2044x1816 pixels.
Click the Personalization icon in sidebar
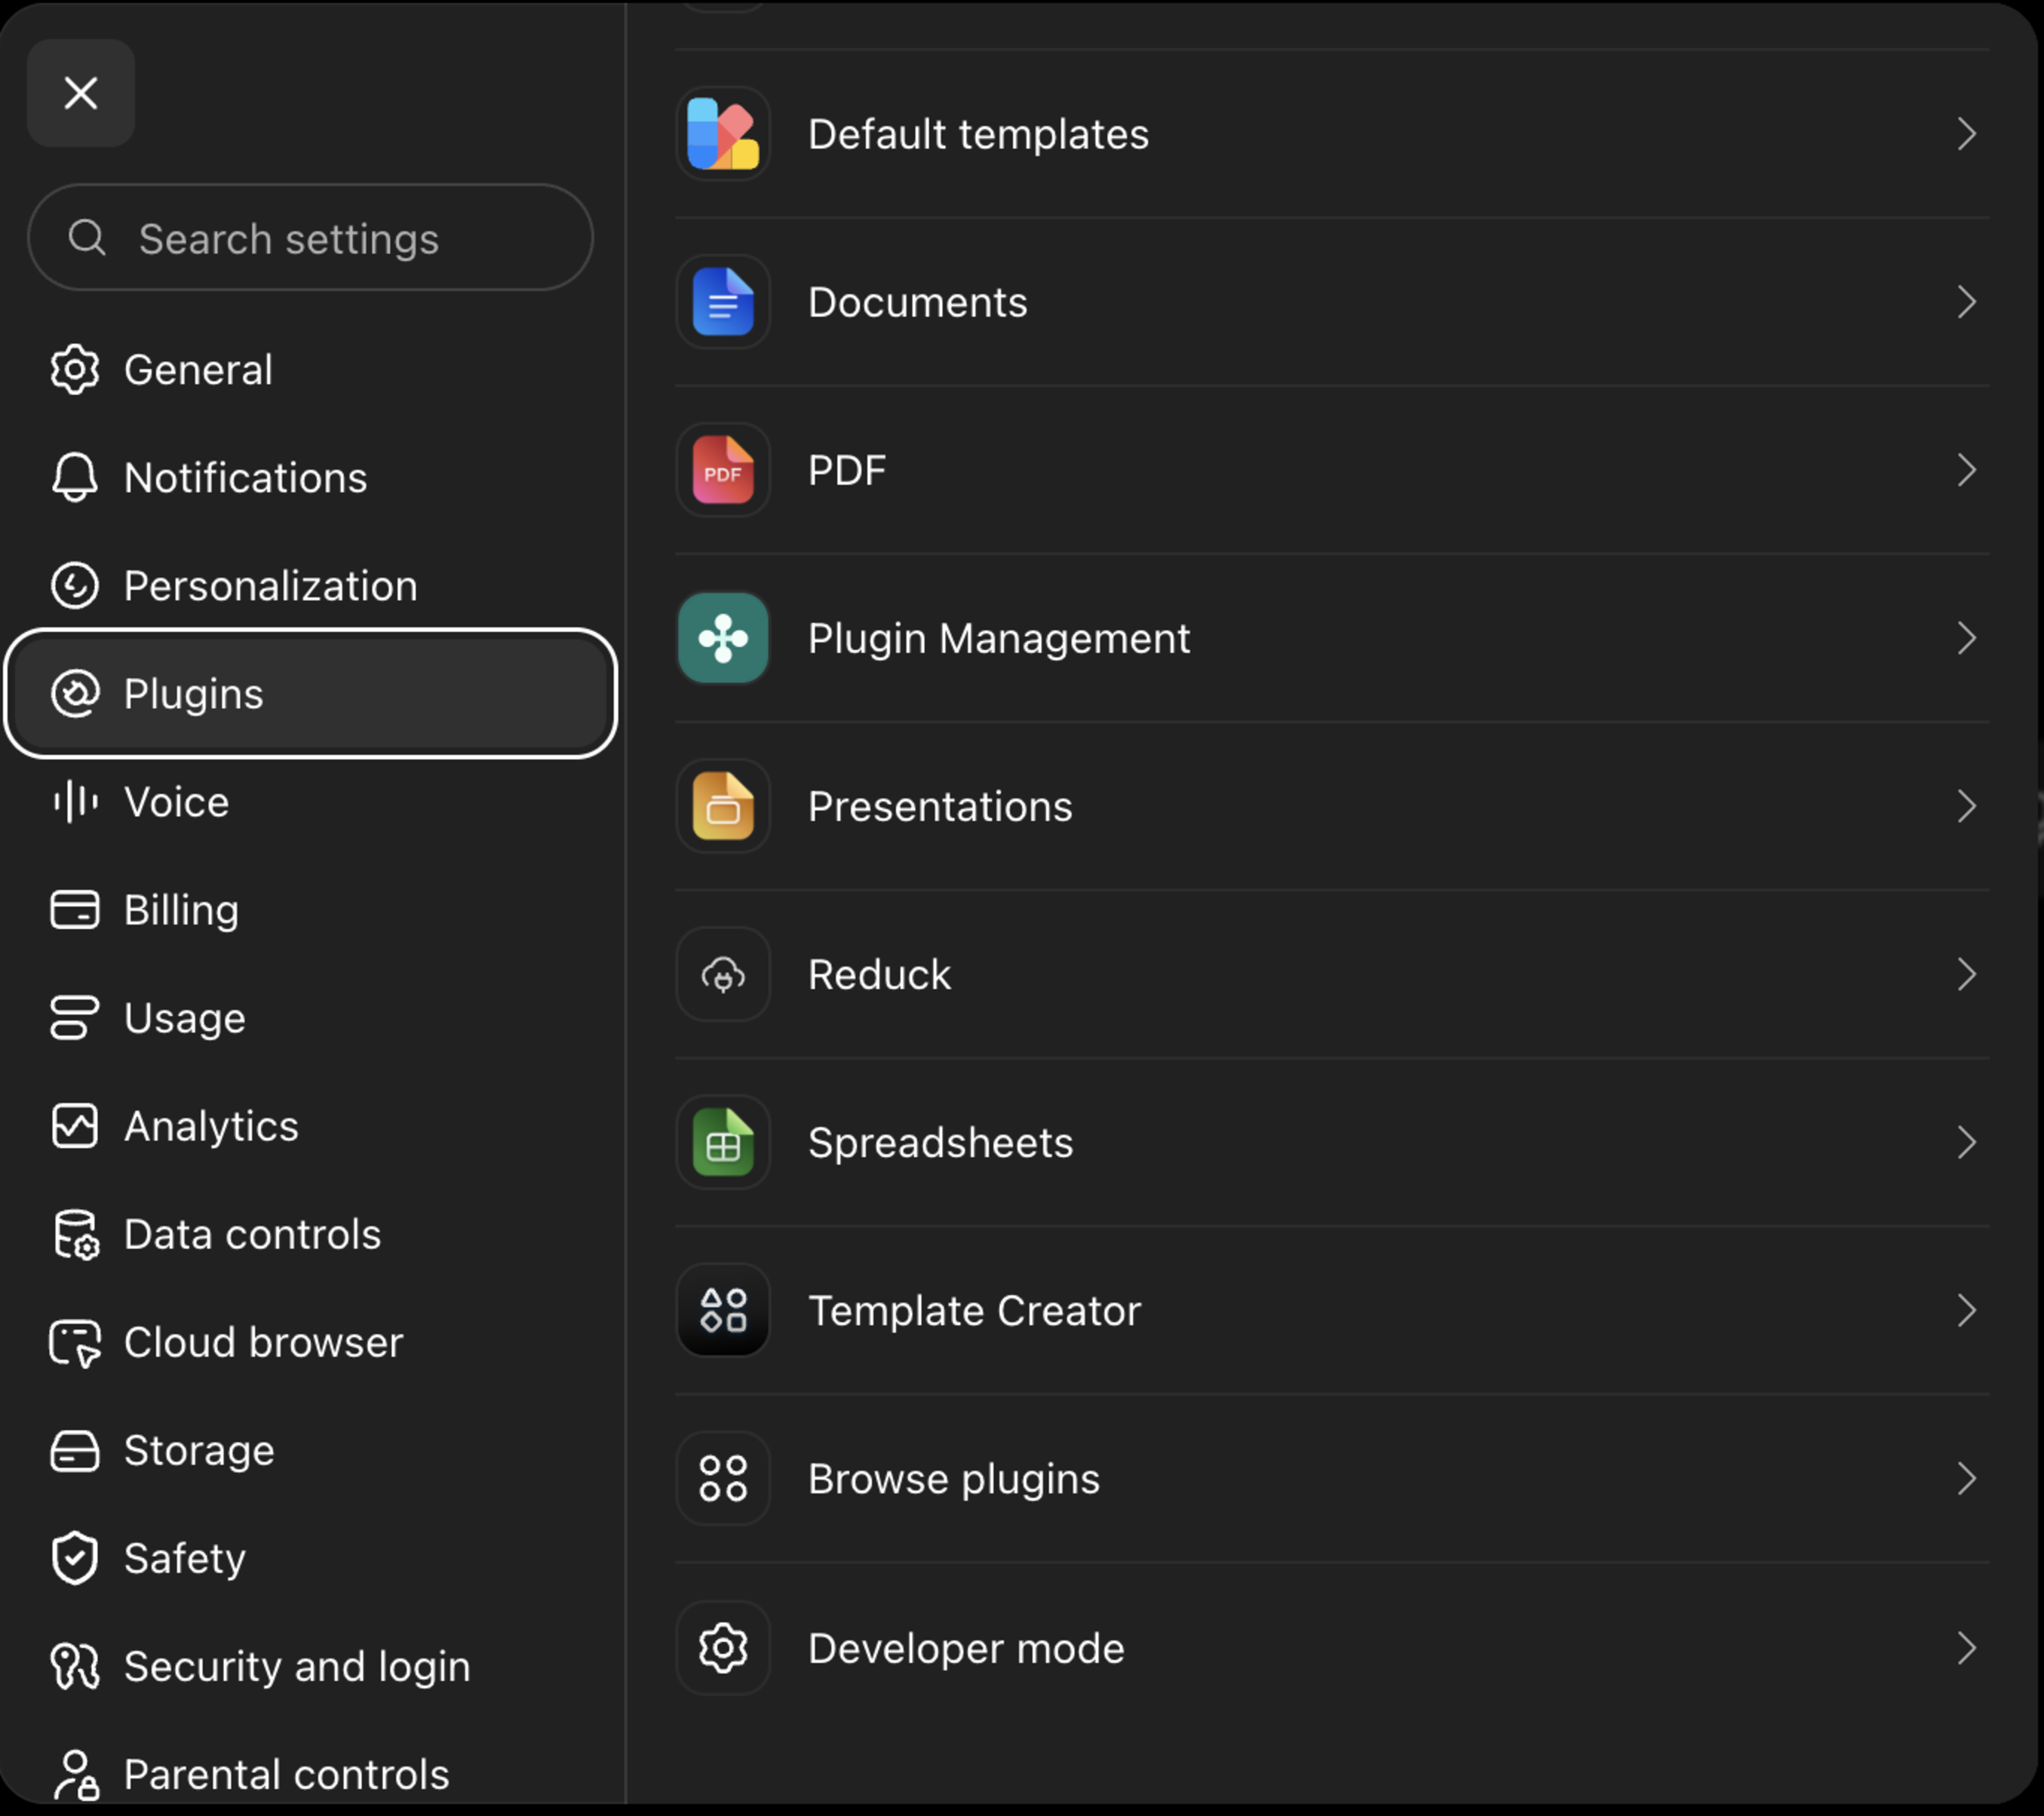click(75, 586)
